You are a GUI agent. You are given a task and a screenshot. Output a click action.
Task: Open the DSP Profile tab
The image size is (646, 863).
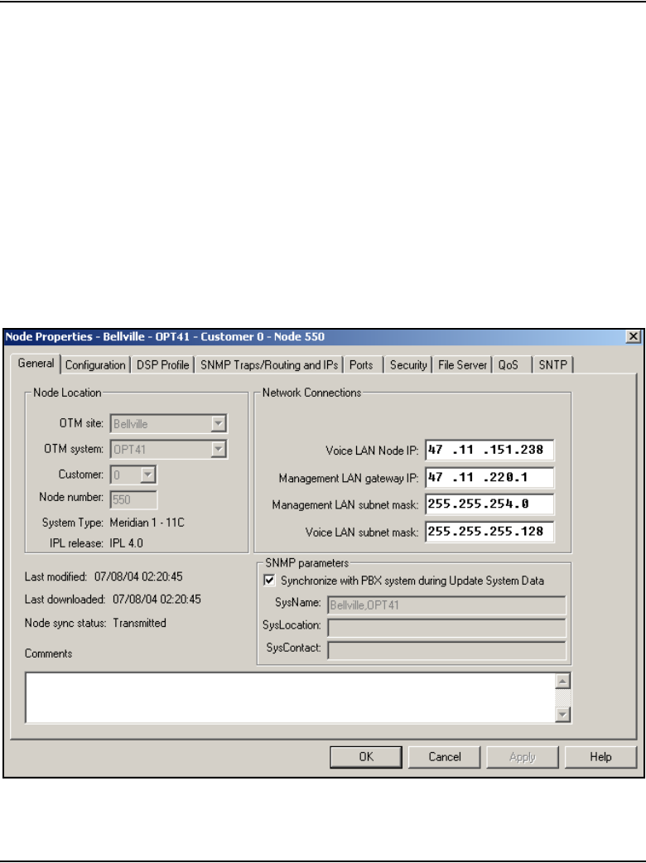coord(162,365)
